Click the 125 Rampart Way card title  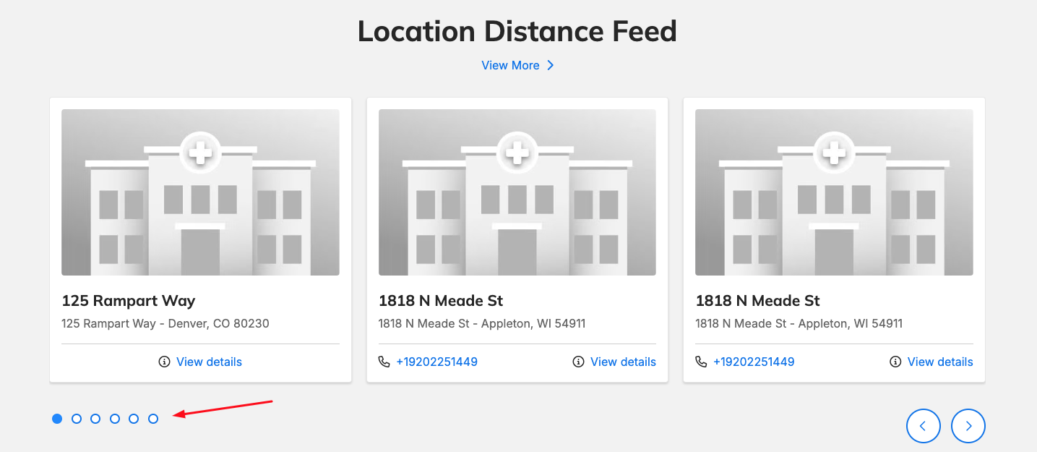(129, 300)
